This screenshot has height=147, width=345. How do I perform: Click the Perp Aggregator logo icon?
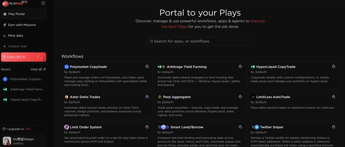click(x=160, y=97)
